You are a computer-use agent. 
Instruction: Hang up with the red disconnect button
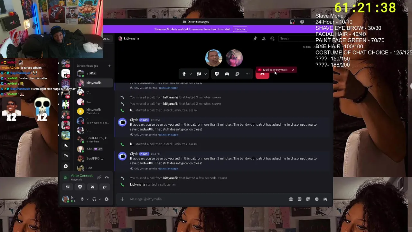262,75
